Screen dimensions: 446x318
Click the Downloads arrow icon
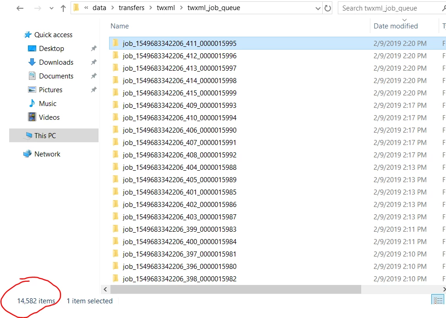coord(32,62)
